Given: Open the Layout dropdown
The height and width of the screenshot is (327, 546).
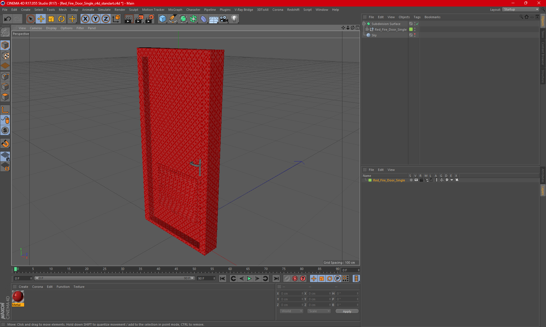Looking at the screenshot, I should (x=521, y=9).
